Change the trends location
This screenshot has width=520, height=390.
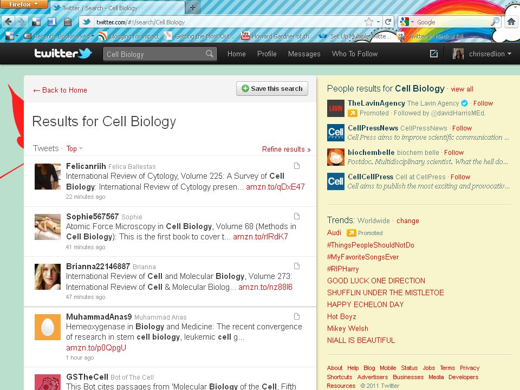(x=407, y=221)
